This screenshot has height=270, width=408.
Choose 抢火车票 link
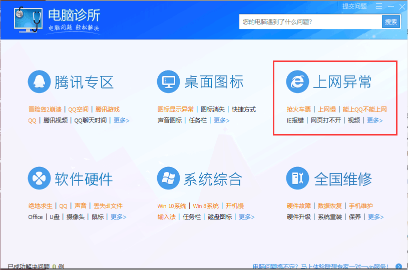pyautogui.click(x=299, y=109)
